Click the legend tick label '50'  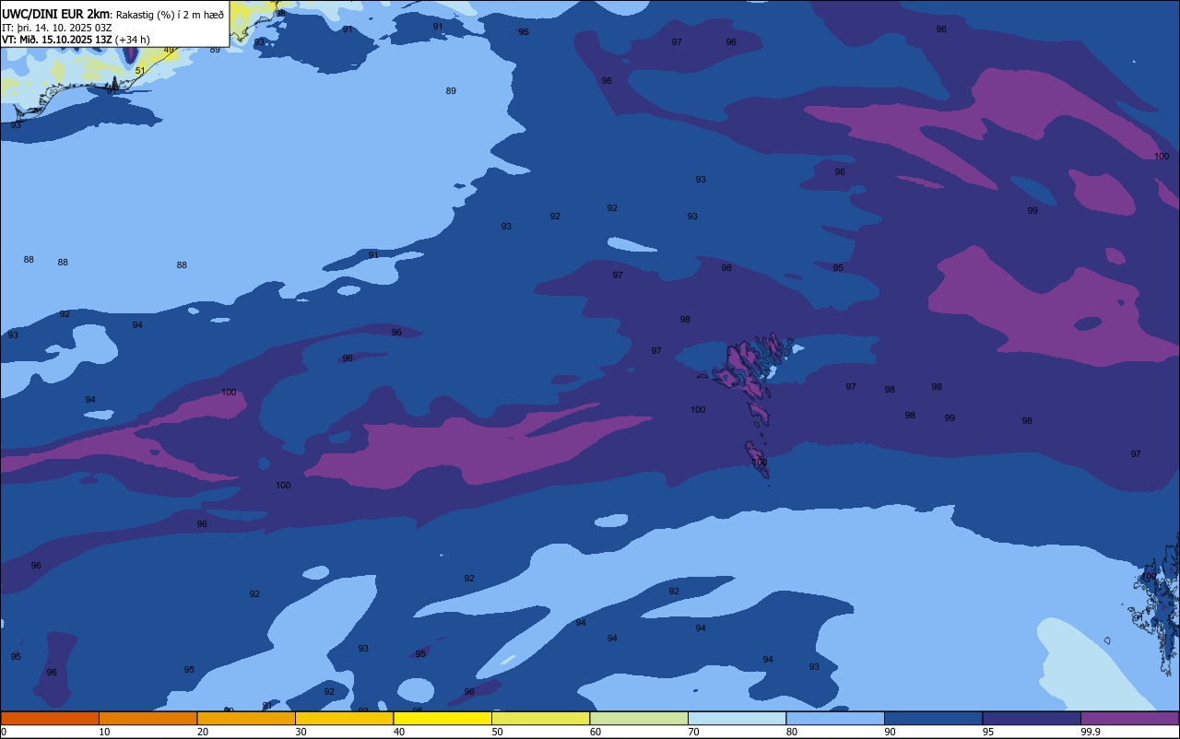pos(497,732)
